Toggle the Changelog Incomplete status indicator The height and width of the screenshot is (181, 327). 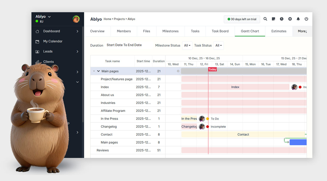pos(208,126)
